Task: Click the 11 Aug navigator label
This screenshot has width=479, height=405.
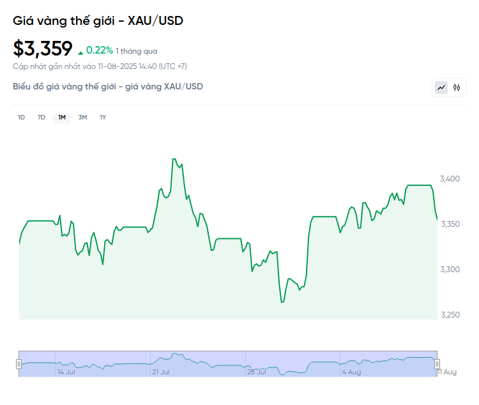Action: 447,372
